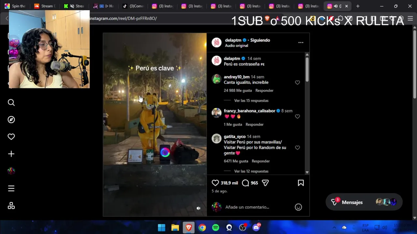Open the Brave browser main menu
The image size is (417, 234).
click(x=410, y=19)
